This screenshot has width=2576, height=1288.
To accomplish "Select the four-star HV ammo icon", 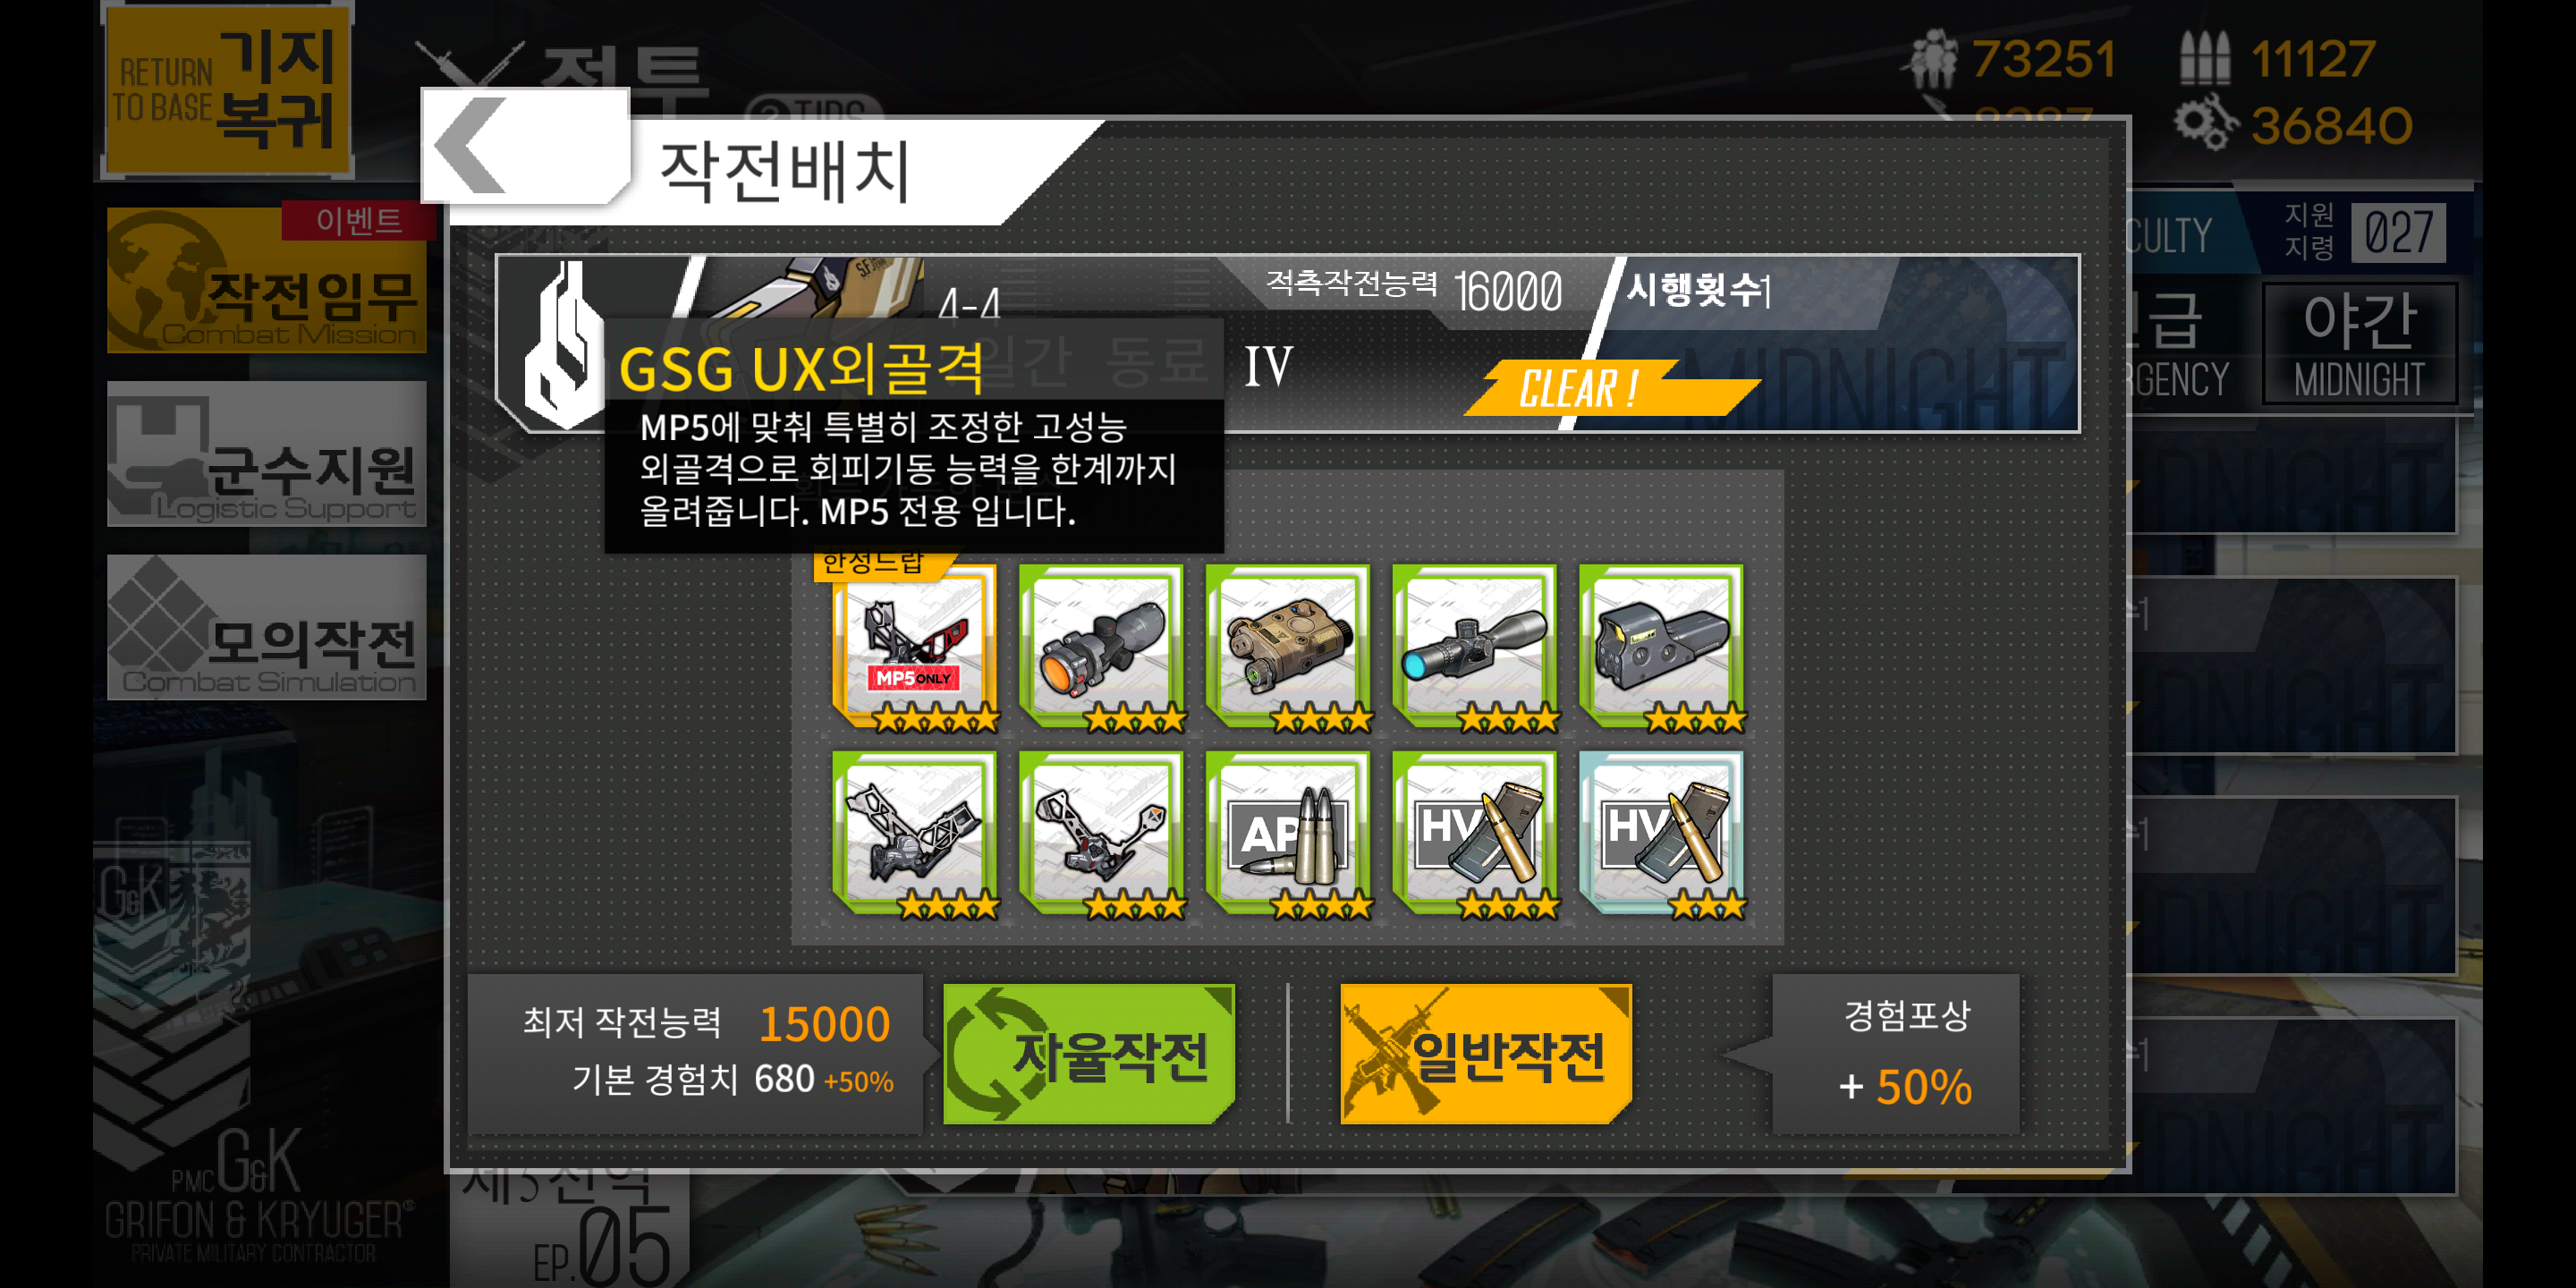I will pyautogui.click(x=1475, y=834).
